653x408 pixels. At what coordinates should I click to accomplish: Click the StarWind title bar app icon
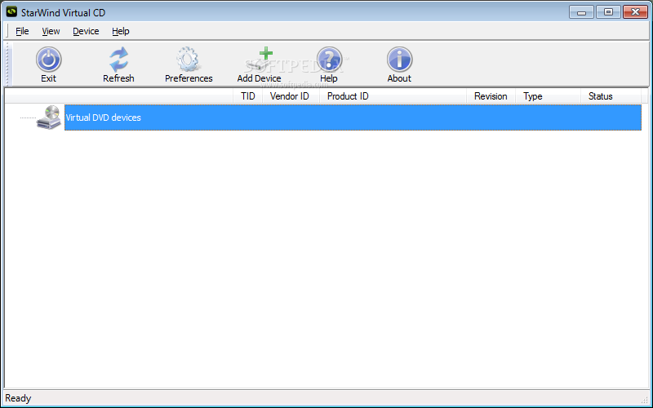11,12
